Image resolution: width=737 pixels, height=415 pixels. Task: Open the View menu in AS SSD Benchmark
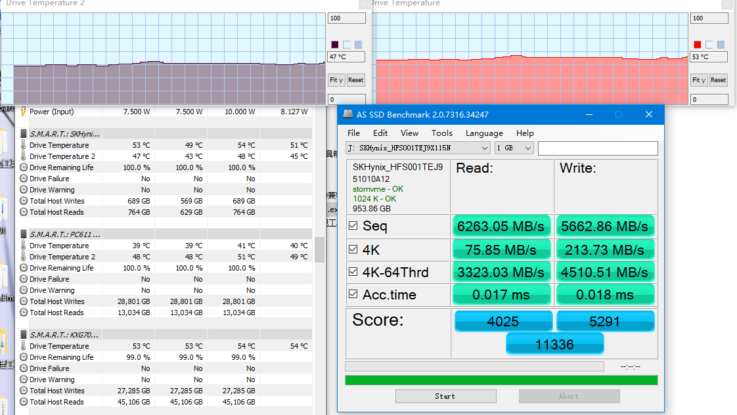(409, 133)
